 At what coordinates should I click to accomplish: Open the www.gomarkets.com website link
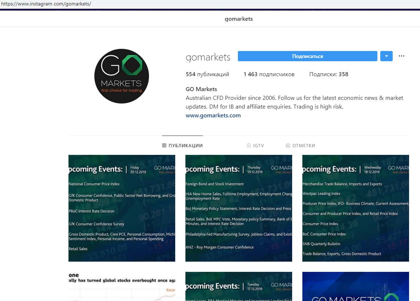(213, 115)
